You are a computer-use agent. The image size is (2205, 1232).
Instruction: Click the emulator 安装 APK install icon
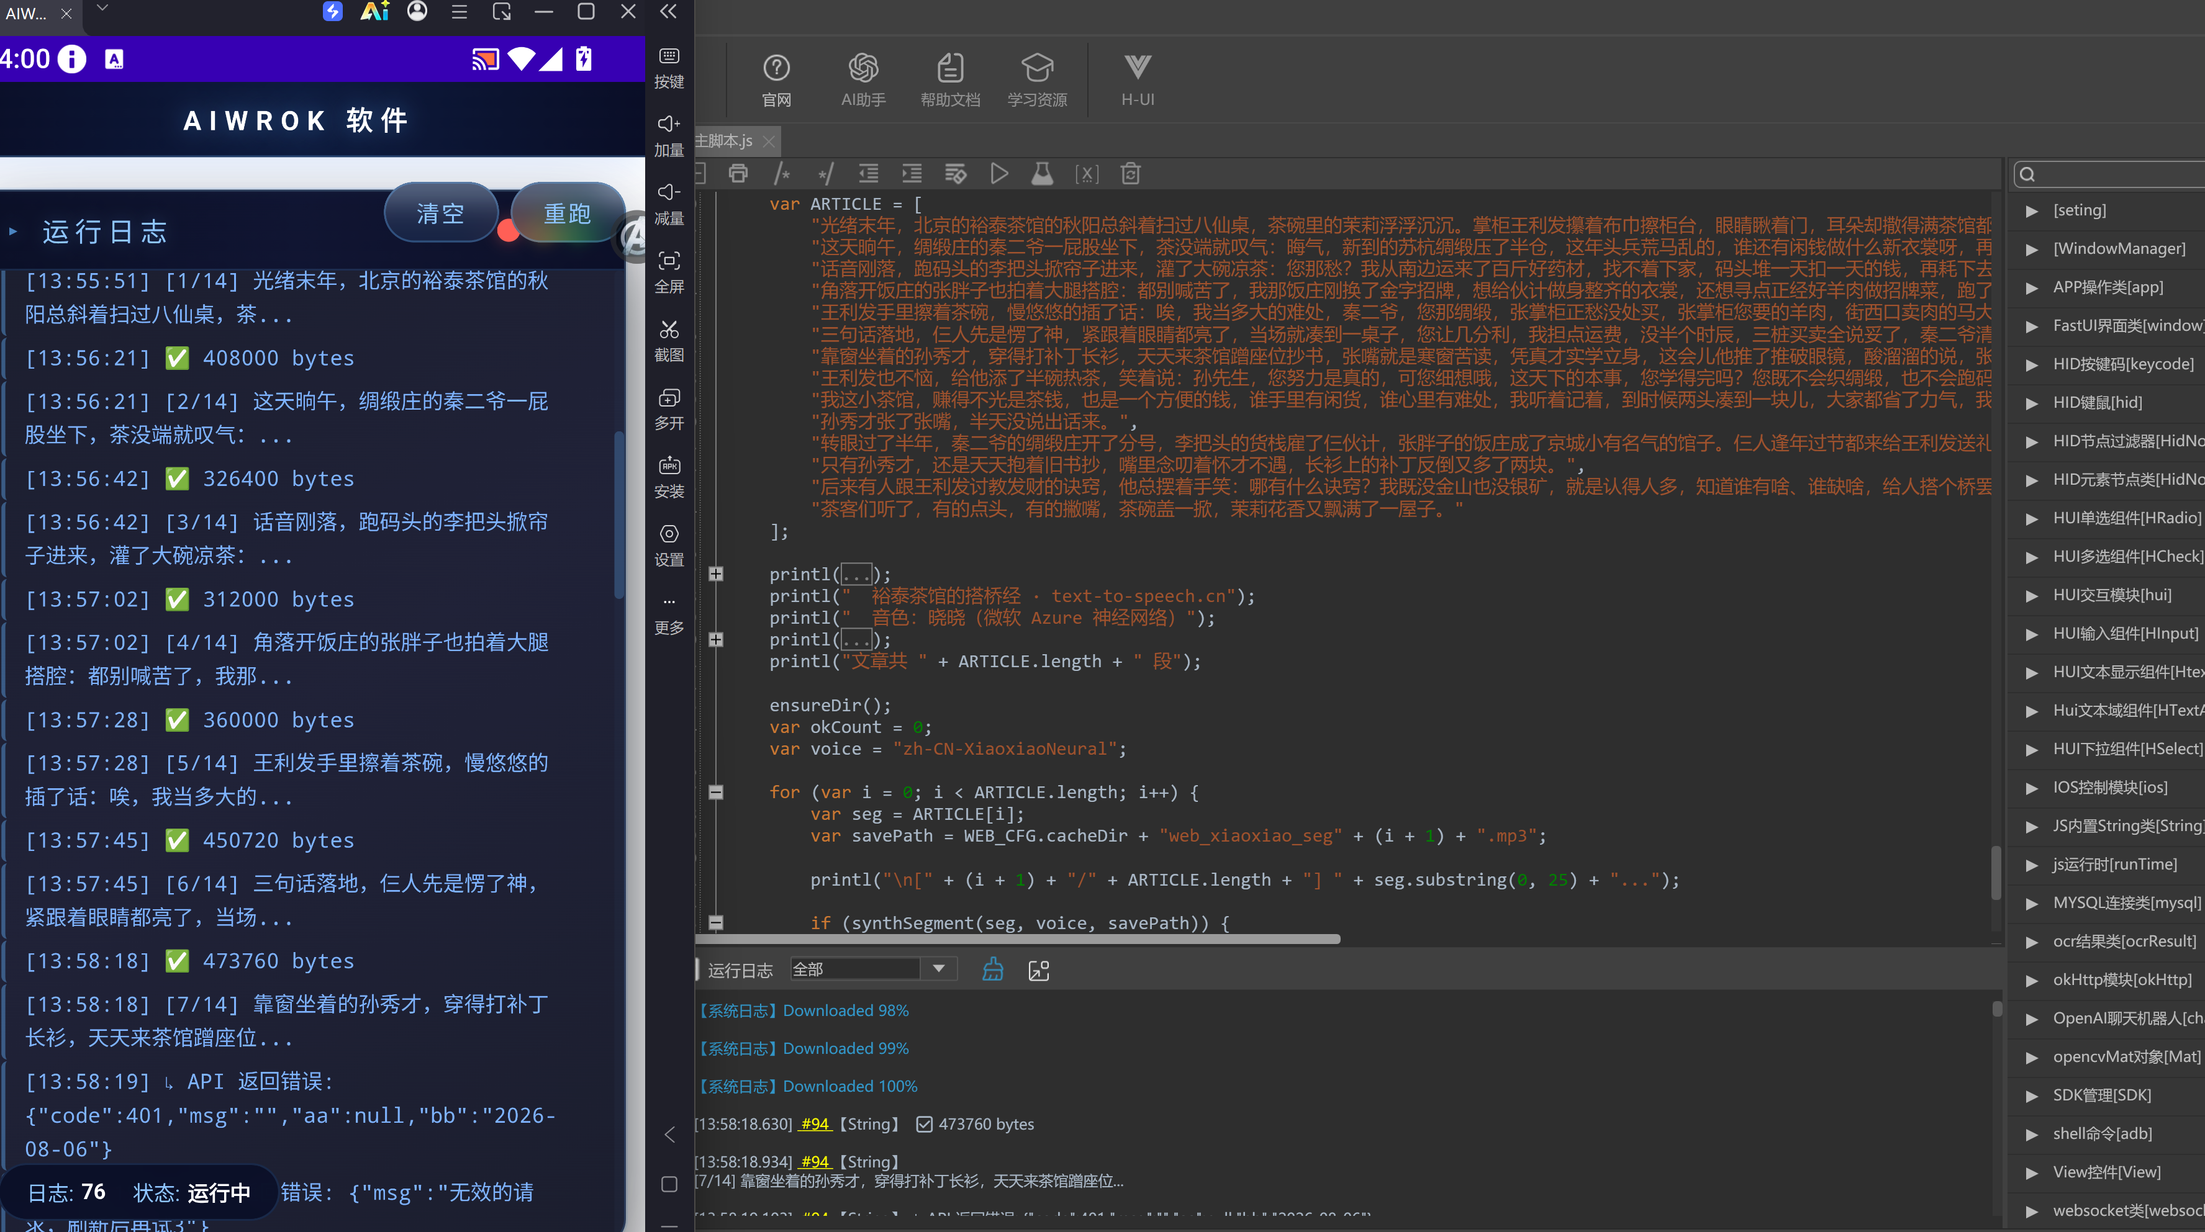[x=669, y=477]
